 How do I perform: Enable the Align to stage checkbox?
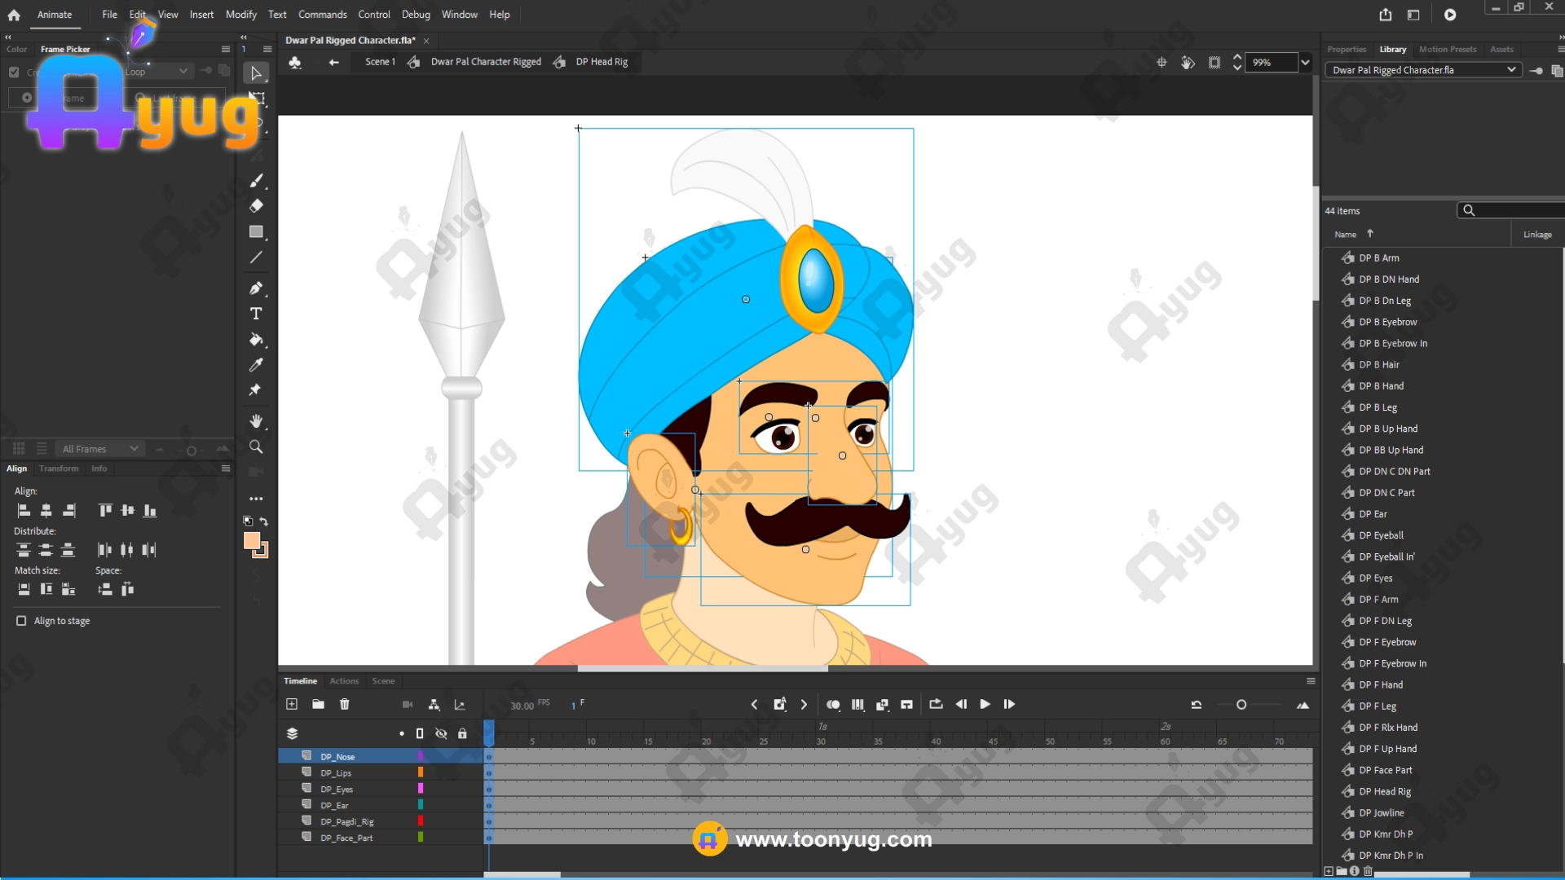tap(22, 621)
